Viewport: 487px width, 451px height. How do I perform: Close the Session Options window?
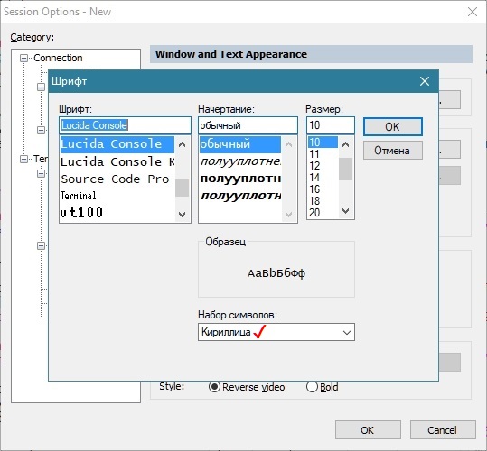pos(473,12)
